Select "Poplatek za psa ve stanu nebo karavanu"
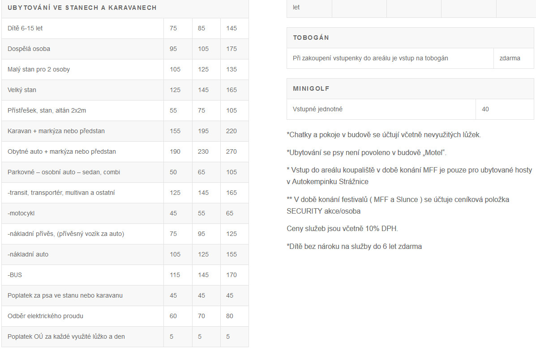This screenshot has width=536, height=349. click(65, 295)
